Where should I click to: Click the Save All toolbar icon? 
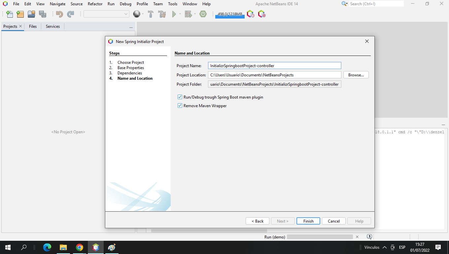point(43,14)
